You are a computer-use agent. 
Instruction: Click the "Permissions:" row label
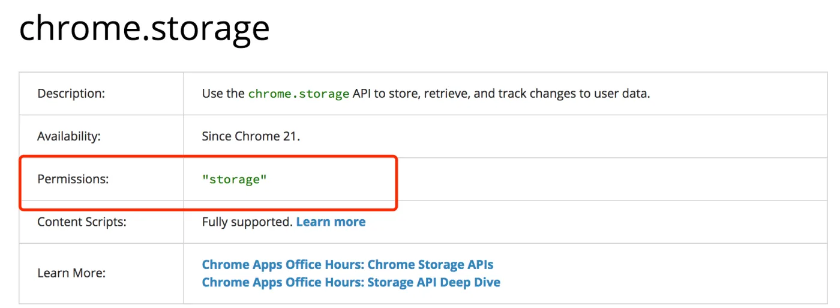[x=73, y=179]
